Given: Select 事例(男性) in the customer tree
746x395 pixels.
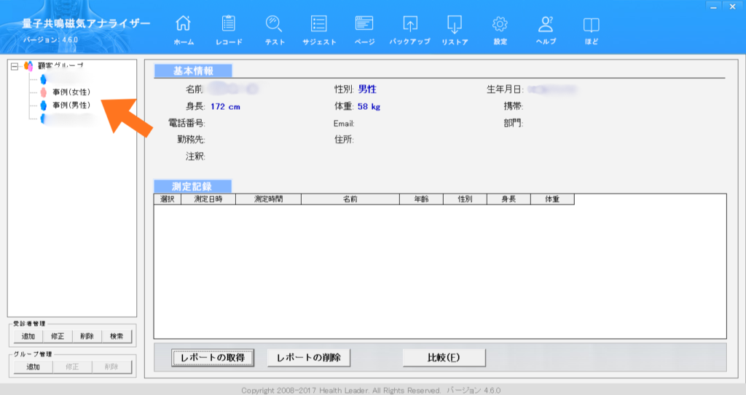Looking at the screenshot, I should 71,105.
